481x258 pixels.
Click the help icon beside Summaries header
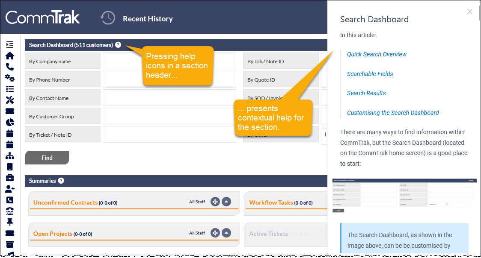(61, 181)
